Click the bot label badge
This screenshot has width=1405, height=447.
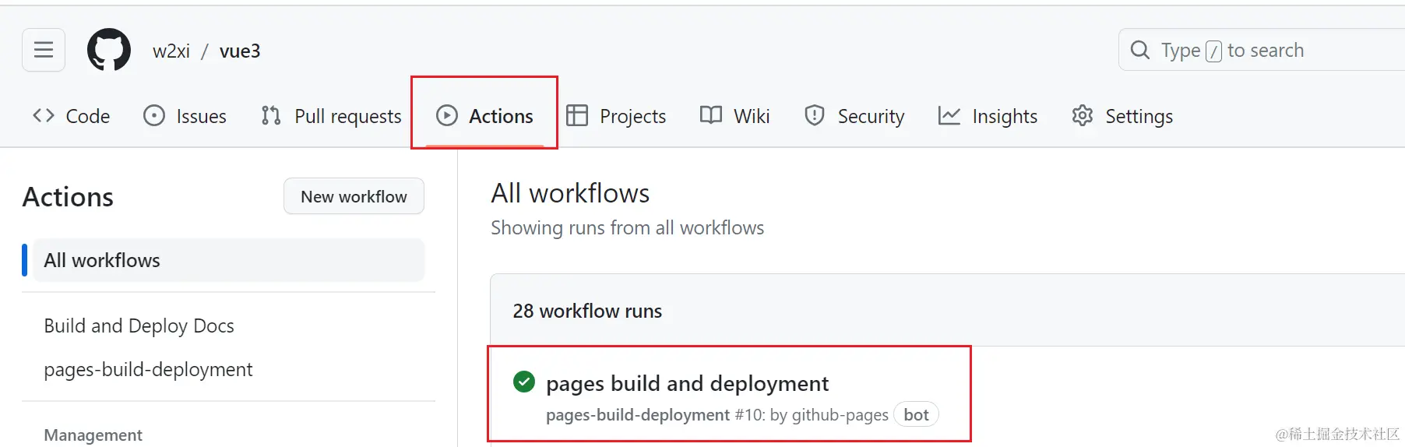click(917, 415)
